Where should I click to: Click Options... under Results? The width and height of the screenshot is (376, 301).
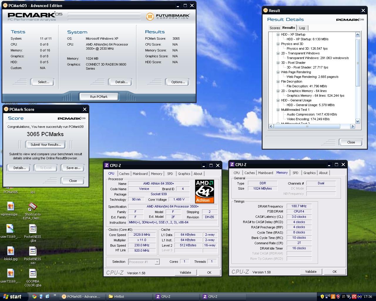178,82
